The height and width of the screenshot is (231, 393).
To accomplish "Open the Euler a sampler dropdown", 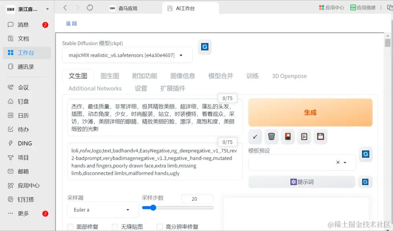I will (103, 209).
